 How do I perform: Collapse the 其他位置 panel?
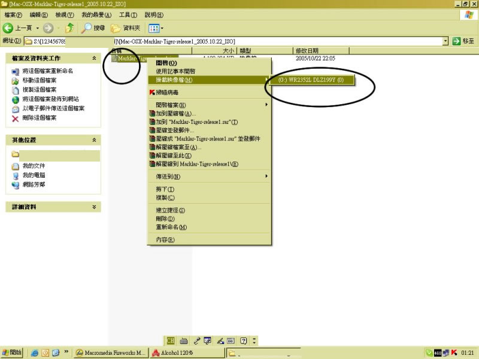94,140
